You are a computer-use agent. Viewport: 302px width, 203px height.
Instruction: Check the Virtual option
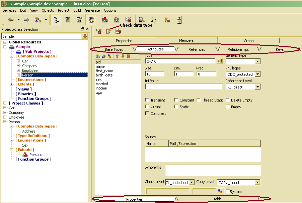point(147,107)
